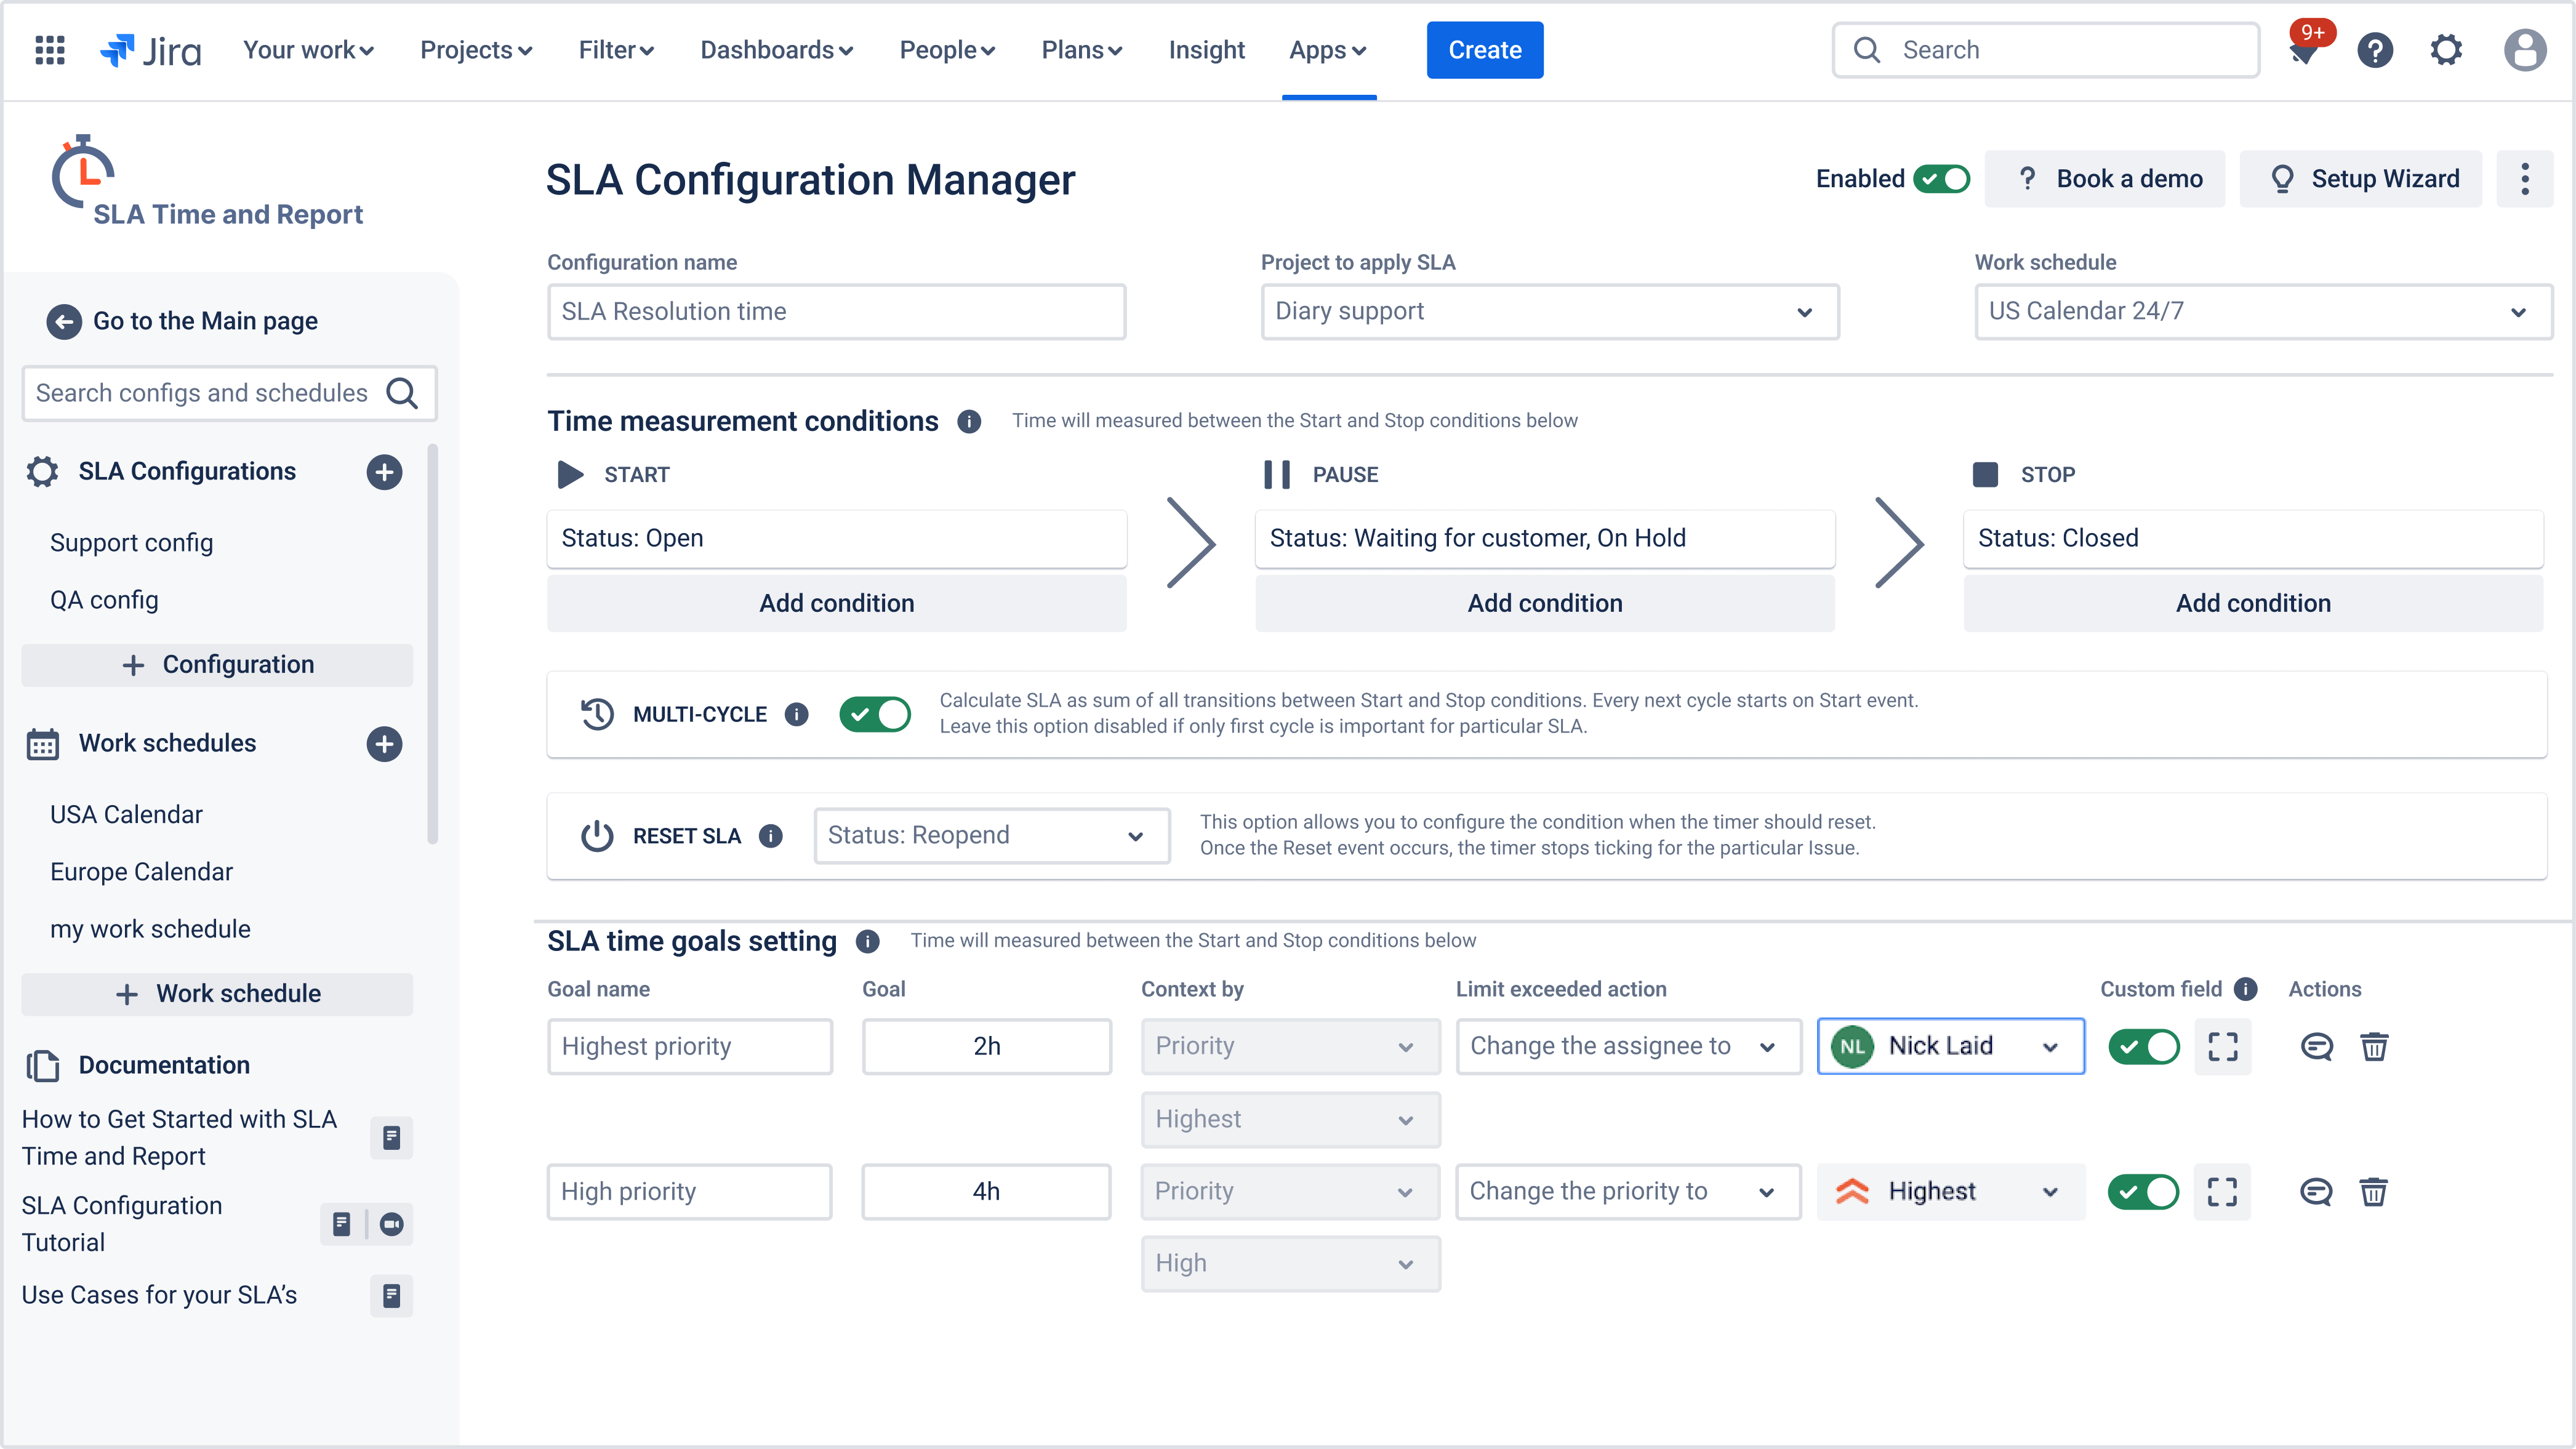The image size is (2576, 1449).
Task: Add a new Work schedule with plus icon
Action: [x=384, y=744]
